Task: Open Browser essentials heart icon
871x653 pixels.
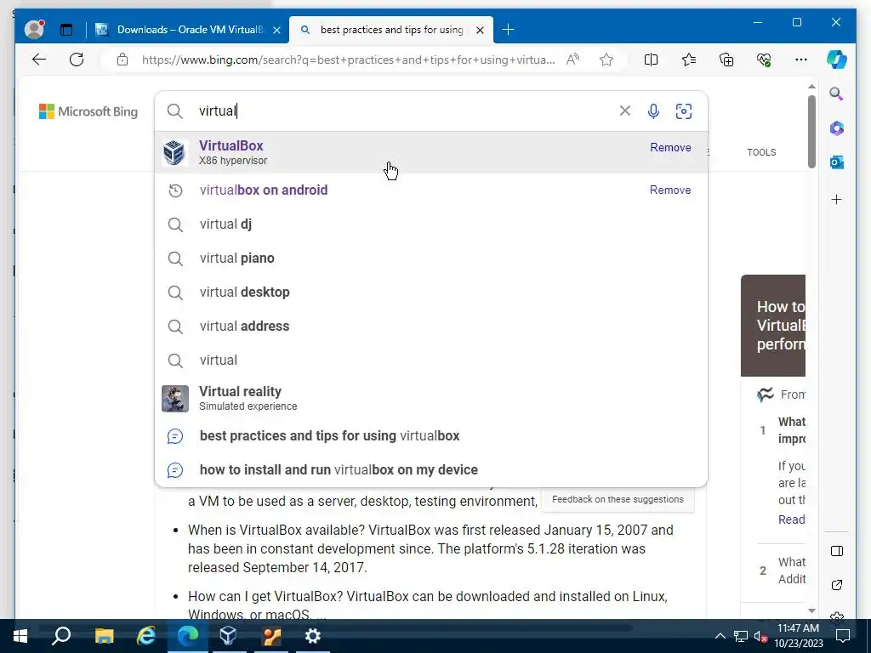Action: click(x=764, y=60)
